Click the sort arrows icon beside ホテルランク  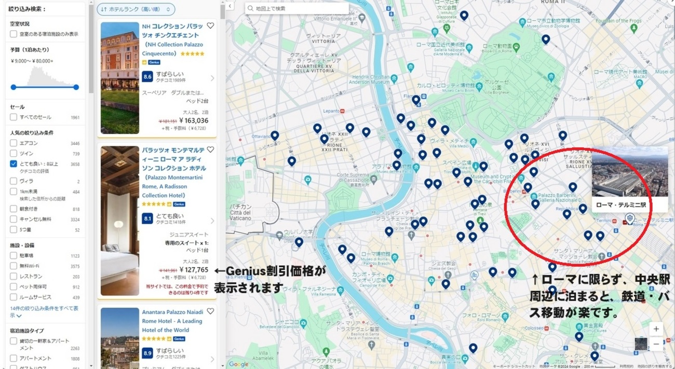coord(104,9)
